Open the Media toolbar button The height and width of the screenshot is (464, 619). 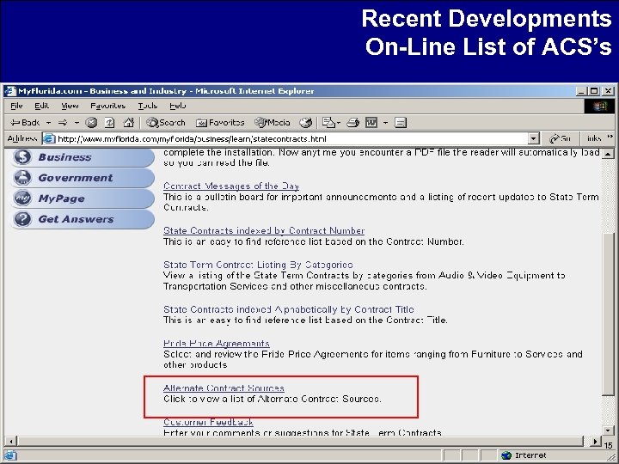tap(273, 123)
